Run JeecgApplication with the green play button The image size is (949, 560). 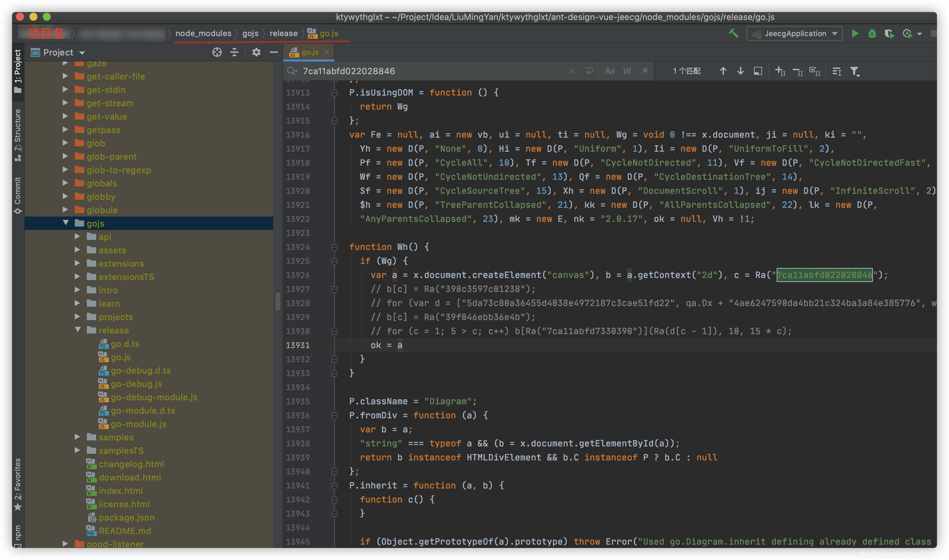(x=855, y=34)
